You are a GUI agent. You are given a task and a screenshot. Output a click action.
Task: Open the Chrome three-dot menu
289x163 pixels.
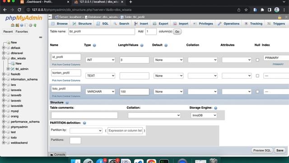(284, 10)
